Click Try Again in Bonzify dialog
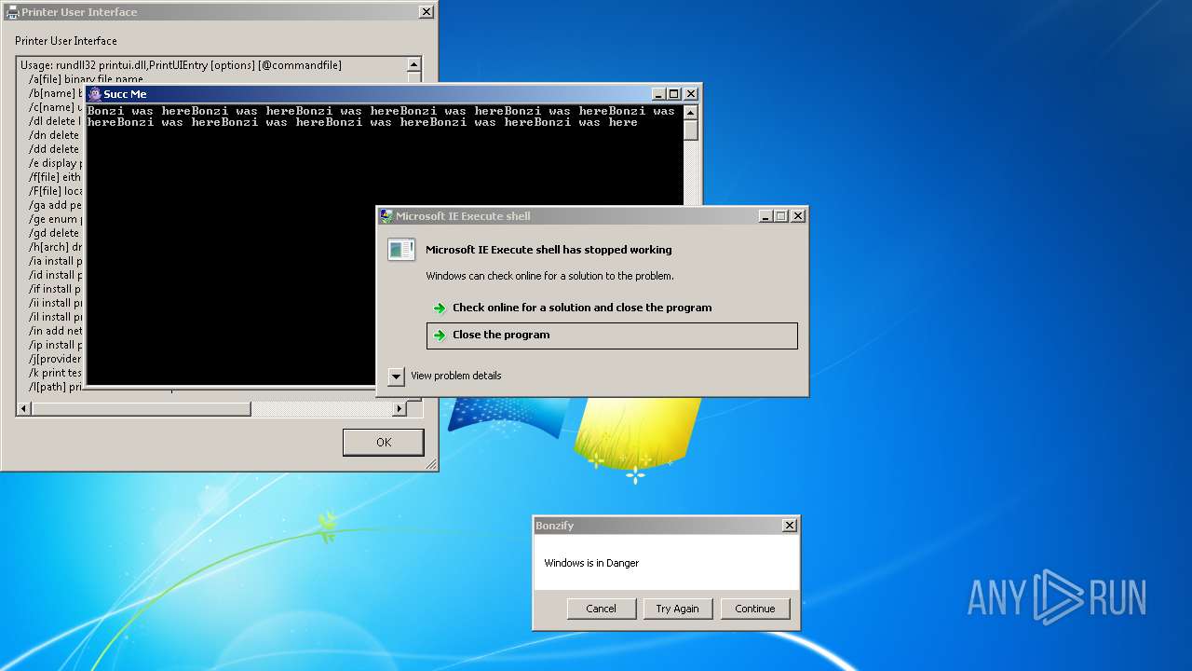1192x671 pixels. (677, 609)
